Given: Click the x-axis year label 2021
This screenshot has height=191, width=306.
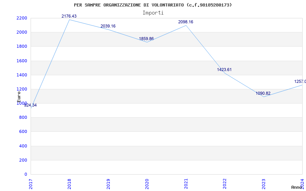Looking at the screenshot, I should pyautogui.click(x=186, y=184).
